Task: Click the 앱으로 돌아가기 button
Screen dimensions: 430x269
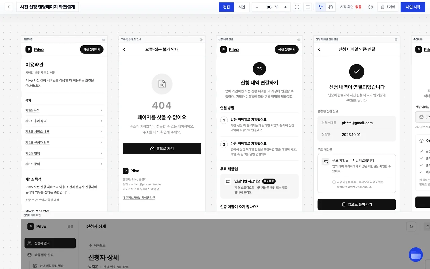Action: (357, 204)
